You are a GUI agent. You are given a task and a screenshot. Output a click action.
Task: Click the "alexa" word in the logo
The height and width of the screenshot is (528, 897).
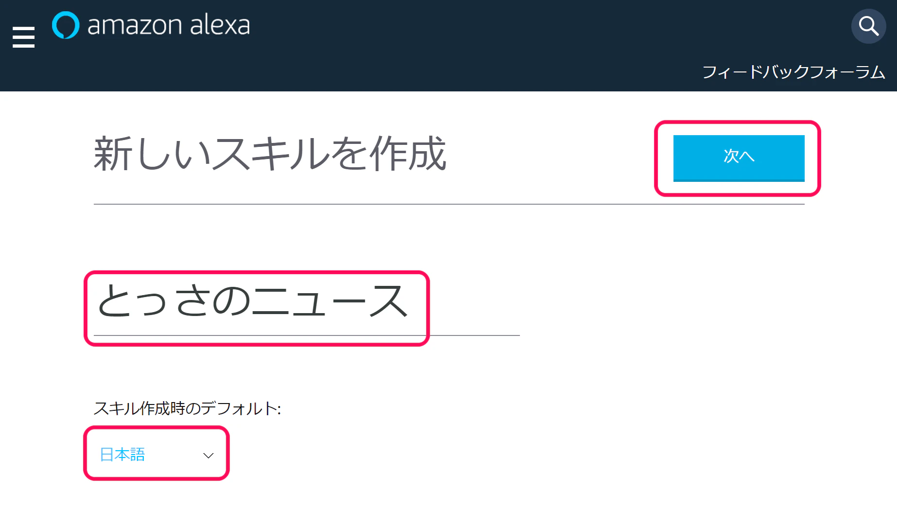(220, 25)
